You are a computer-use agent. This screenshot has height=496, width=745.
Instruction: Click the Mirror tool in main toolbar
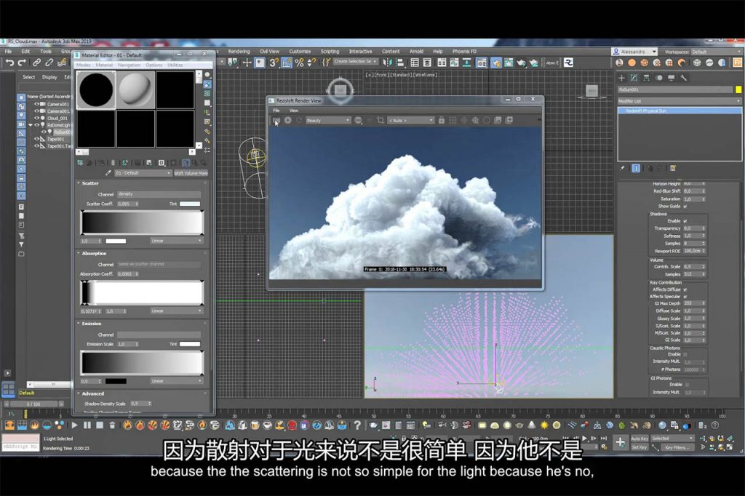pyautogui.click(x=387, y=63)
